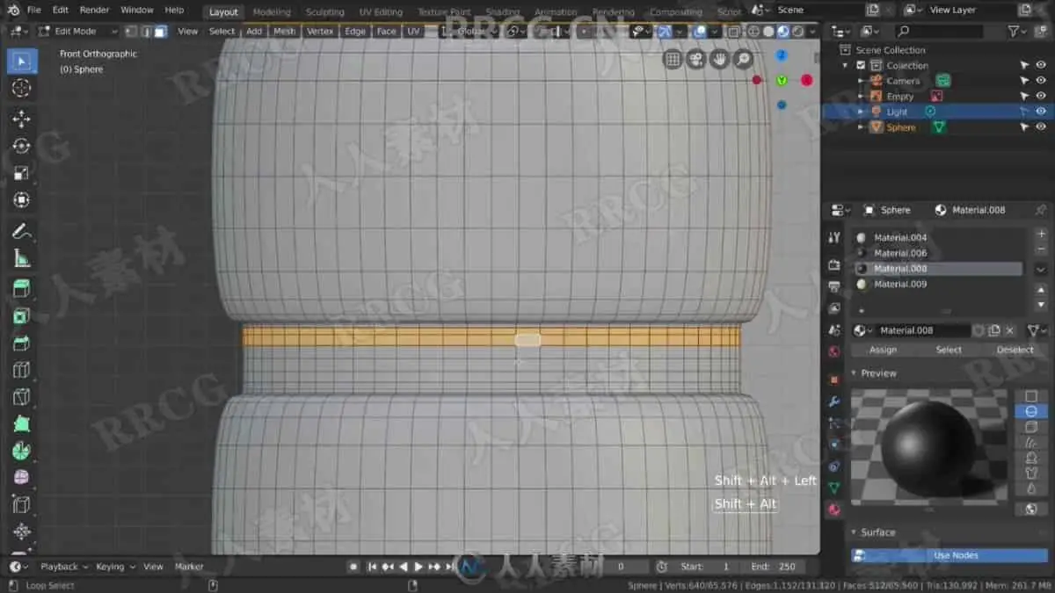The width and height of the screenshot is (1055, 593).
Task: Switch to the Modeling workspace tab
Action: coord(272,11)
